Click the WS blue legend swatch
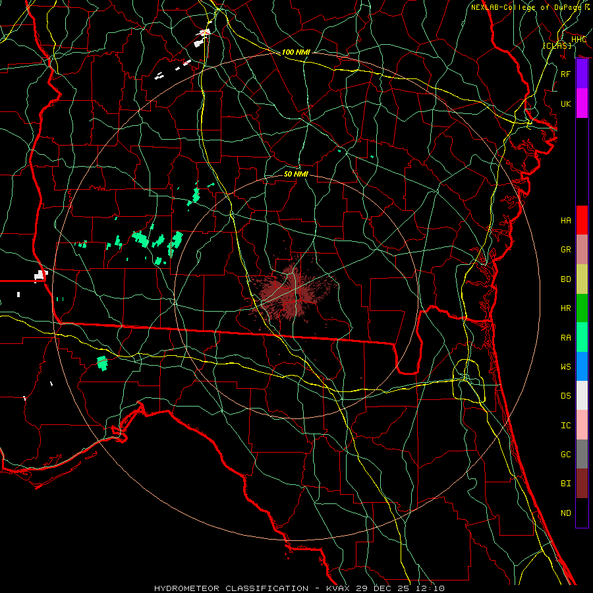 [582, 366]
